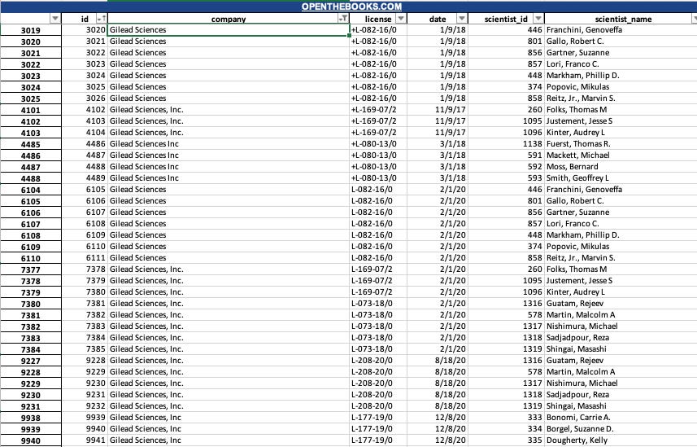Select date 3/1/18 in row 4485
This screenshot has width=697, height=447.
438,144
